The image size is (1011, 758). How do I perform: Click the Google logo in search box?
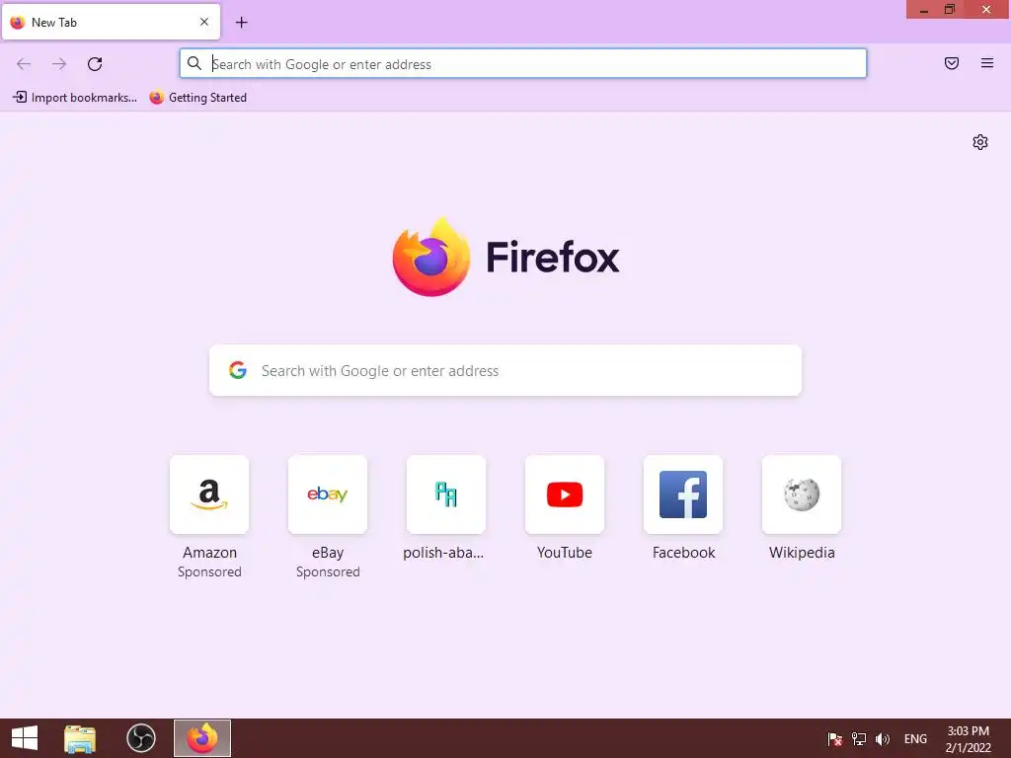click(238, 370)
